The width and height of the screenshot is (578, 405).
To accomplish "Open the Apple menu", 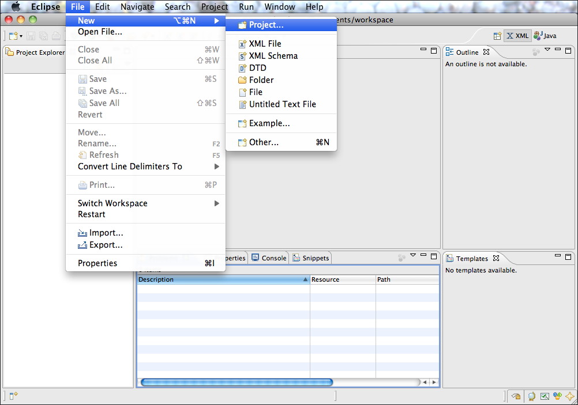I will tap(16, 7).
